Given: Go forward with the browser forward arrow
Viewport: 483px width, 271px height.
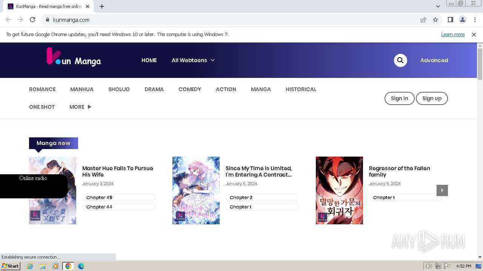Looking at the screenshot, I should [20, 20].
